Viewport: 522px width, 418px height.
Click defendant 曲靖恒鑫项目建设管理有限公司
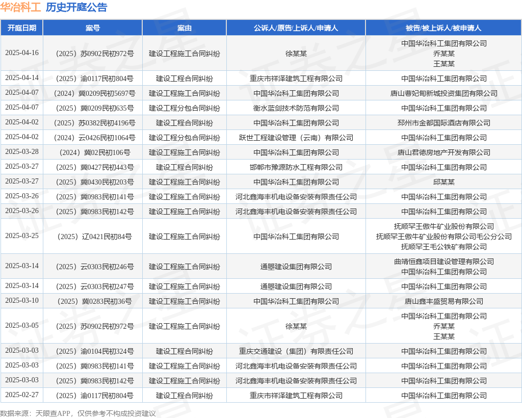point(444,262)
